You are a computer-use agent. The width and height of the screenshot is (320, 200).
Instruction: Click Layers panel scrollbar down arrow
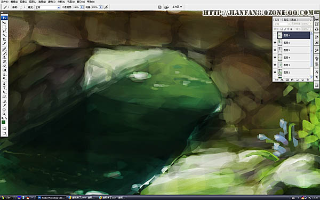pos(311,77)
